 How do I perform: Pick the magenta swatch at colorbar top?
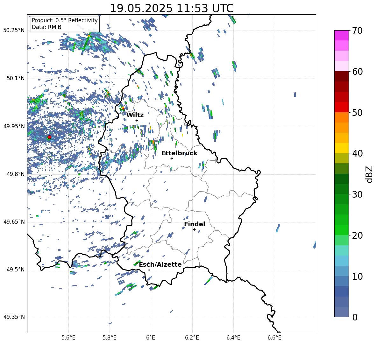click(x=341, y=35)
